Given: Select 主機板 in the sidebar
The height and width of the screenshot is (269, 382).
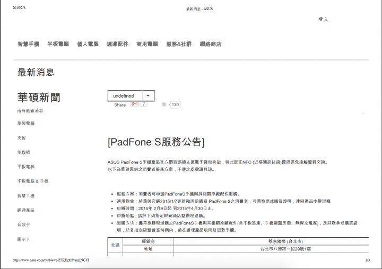Looking at the screenshot, I should (24, 152).
